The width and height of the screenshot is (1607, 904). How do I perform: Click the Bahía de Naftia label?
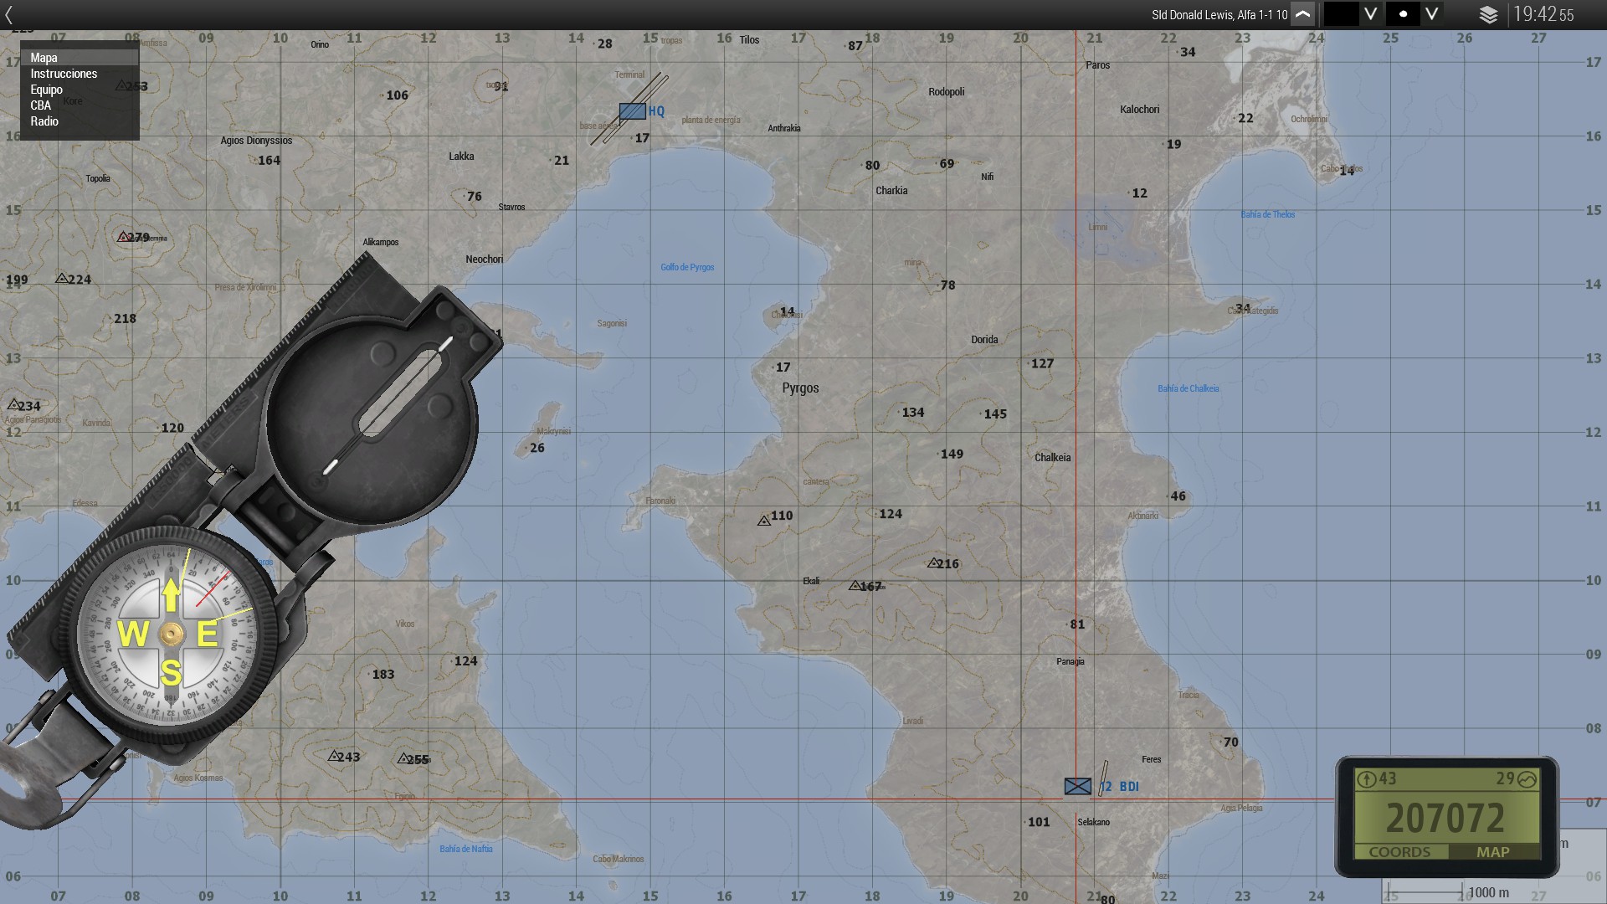[x=466, y=849]
